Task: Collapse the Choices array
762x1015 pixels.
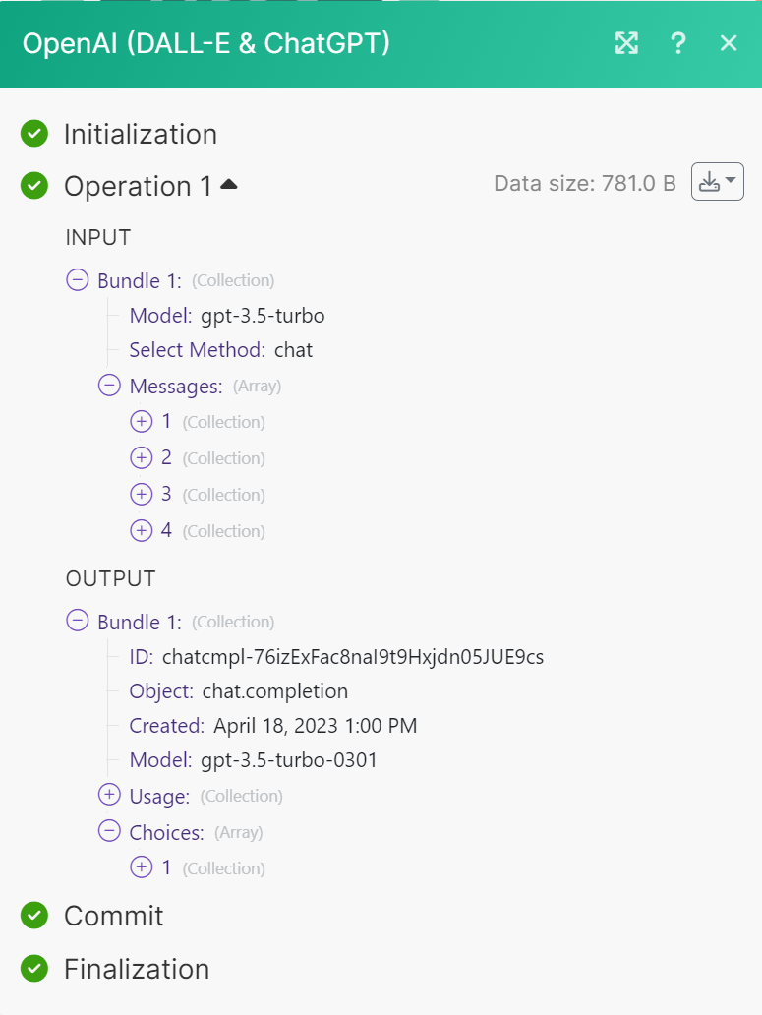Action: [x=109, y=832]
